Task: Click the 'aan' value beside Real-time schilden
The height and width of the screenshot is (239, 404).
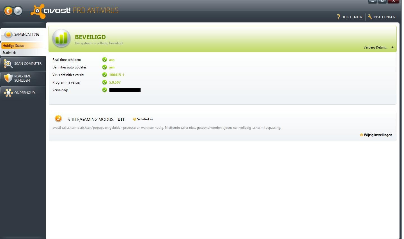Action: pos(112,60)
